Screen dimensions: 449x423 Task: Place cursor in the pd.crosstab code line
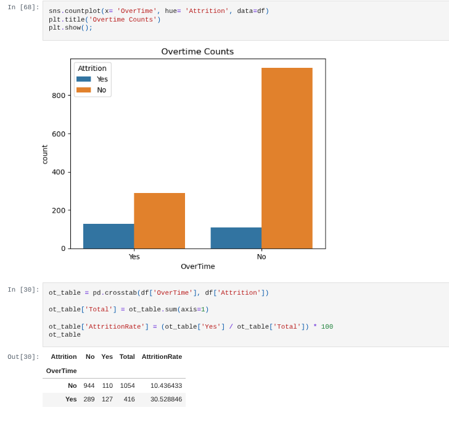(159, 293)
